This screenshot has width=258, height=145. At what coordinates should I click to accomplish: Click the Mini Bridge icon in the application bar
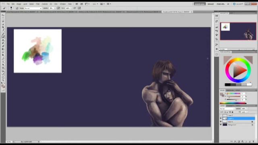coord(81,4)
